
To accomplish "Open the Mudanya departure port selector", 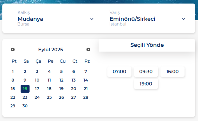I will [x=30, y=19].
